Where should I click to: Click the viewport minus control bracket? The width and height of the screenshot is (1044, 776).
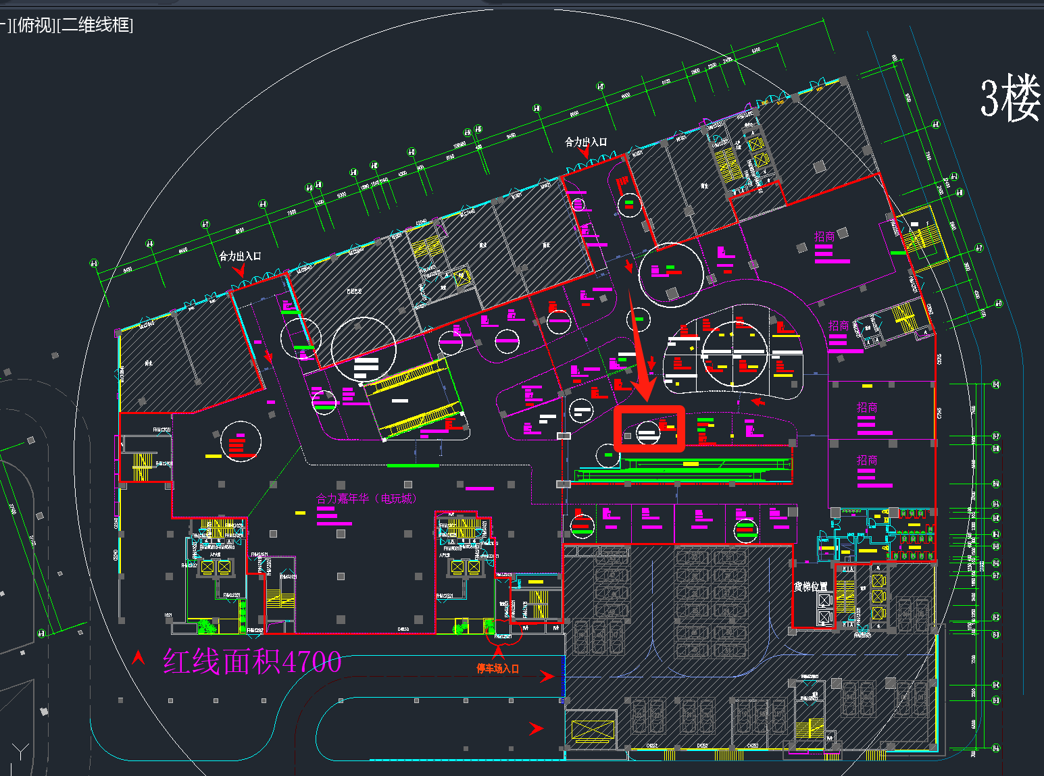click(x=3, y=26)
